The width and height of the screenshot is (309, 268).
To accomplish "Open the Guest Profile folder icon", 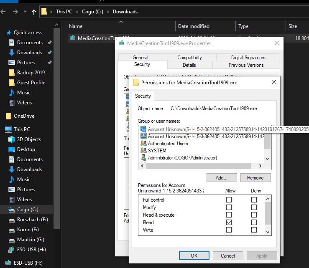I will coord(12,83).
